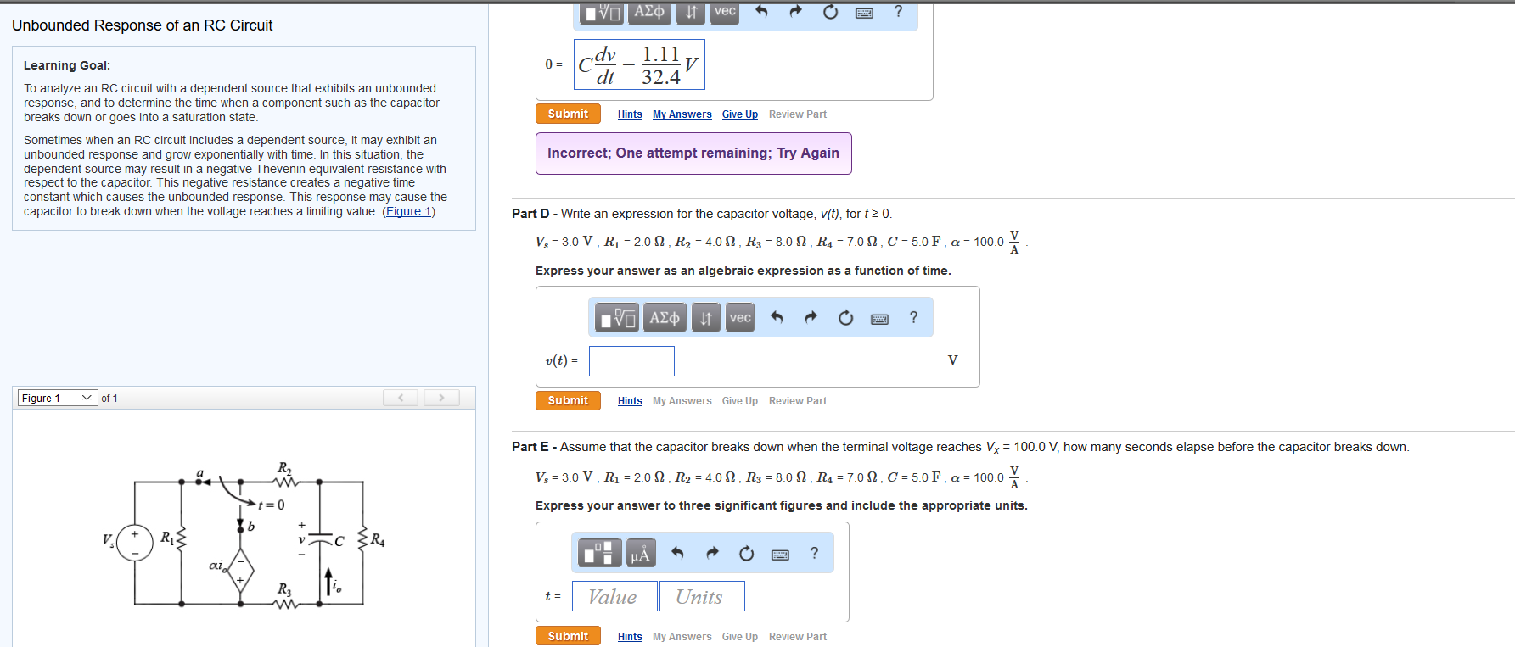Submit the Part D answer
Screen dimensions: 1515x647
click(568, 400)
